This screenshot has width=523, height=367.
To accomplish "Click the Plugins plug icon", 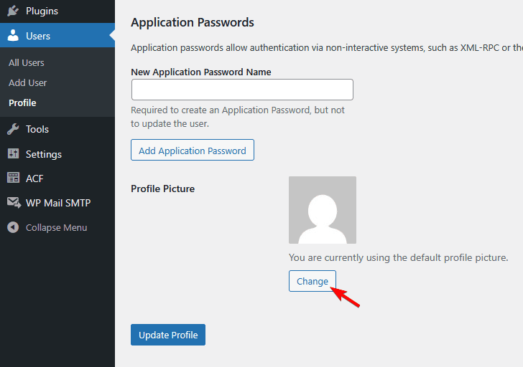I will [13, 11].
